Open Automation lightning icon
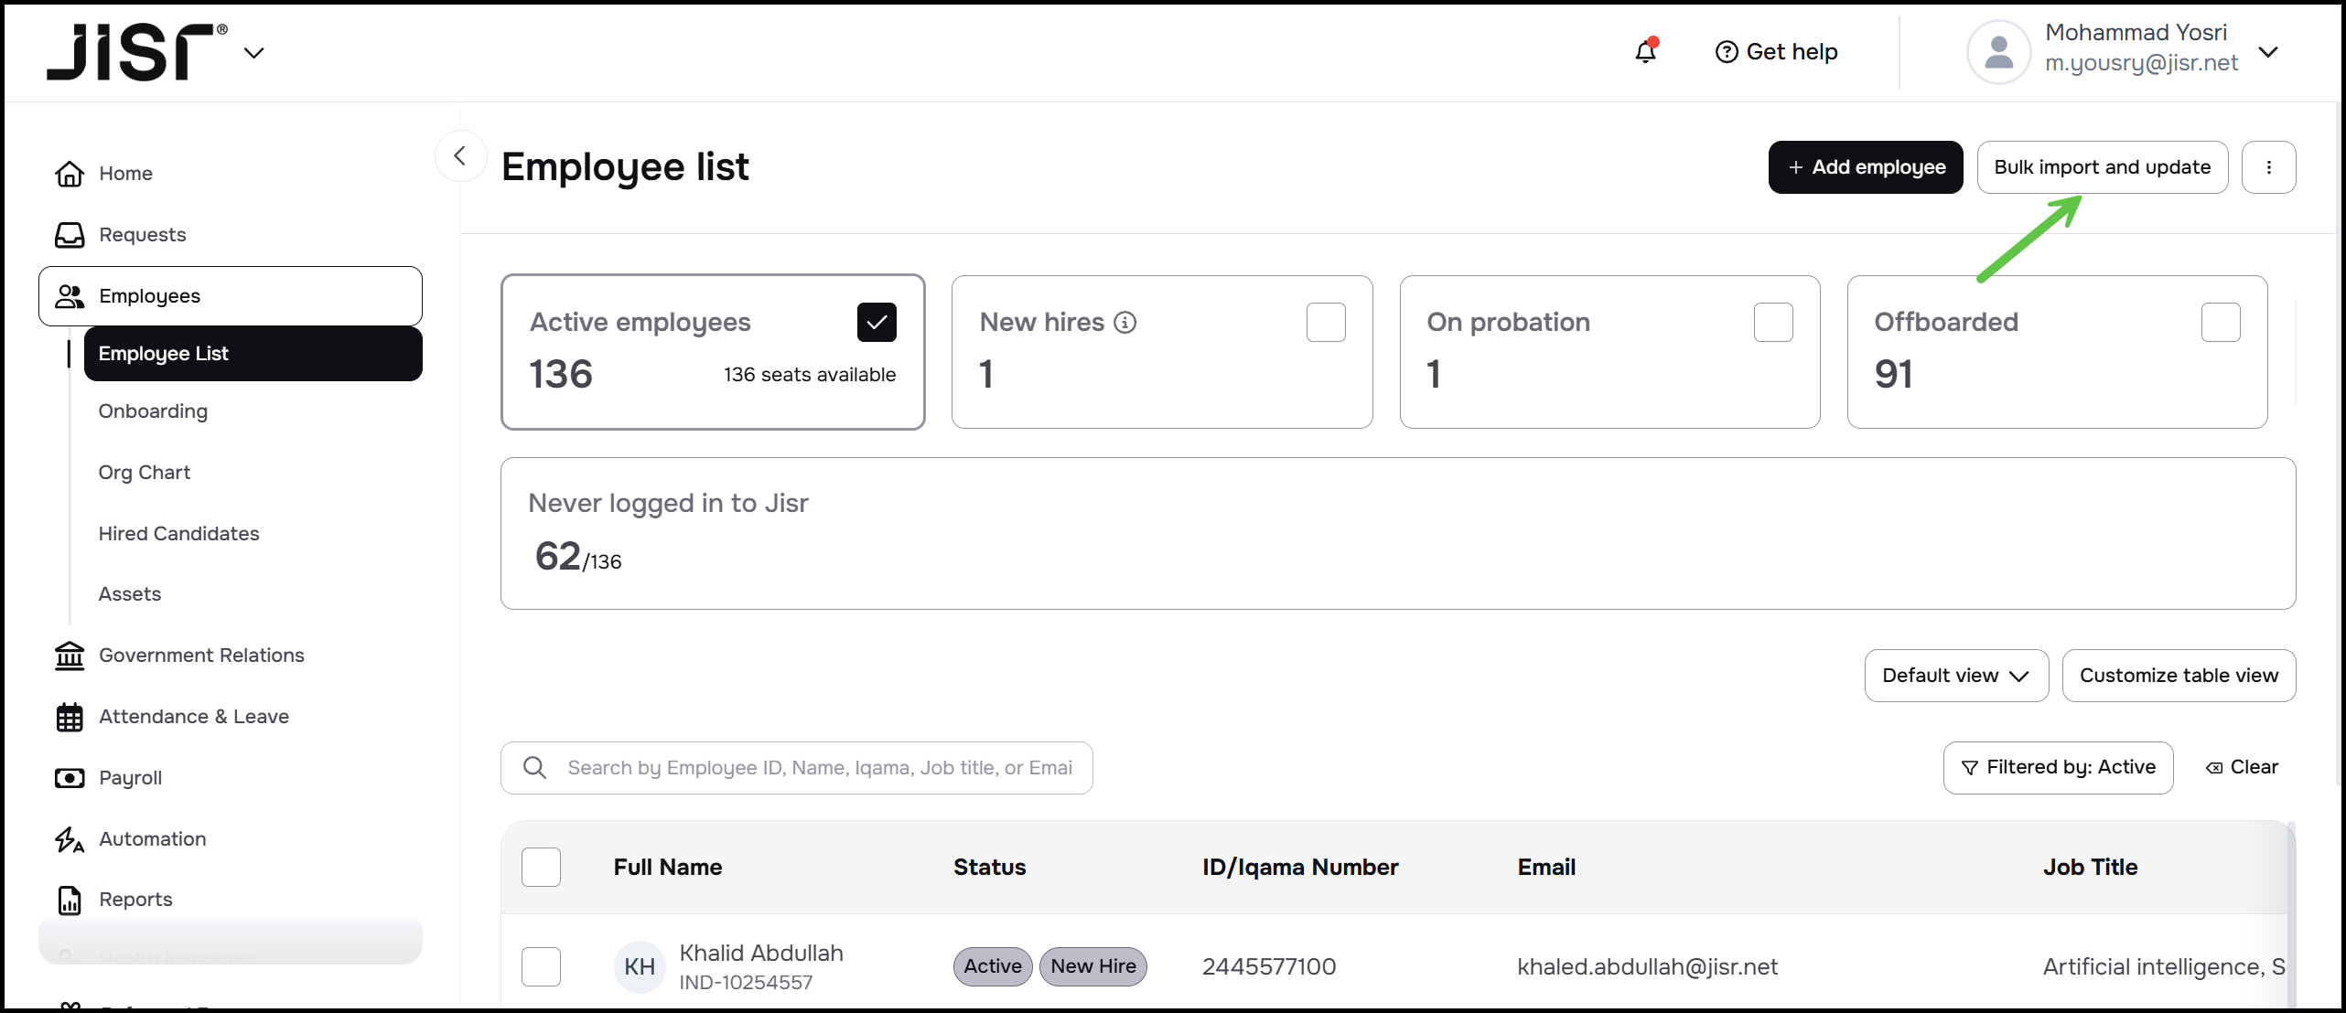Image resolution: width=2346 pixels, height=1013 pixels. pyautogui.click(x=70, y=839)
